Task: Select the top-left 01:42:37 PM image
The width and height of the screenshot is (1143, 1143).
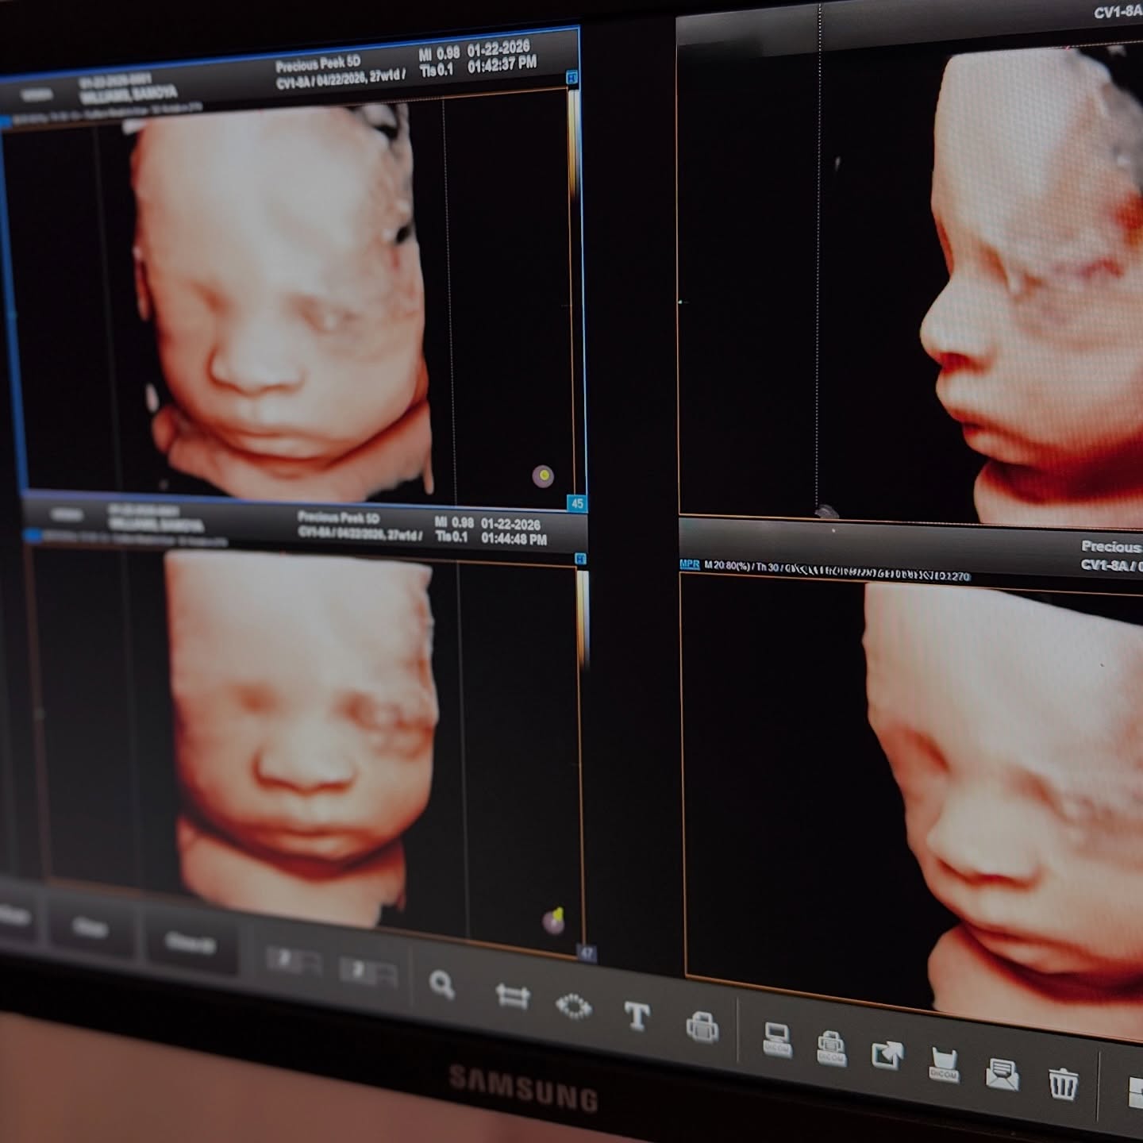Action: coord(286,302)
